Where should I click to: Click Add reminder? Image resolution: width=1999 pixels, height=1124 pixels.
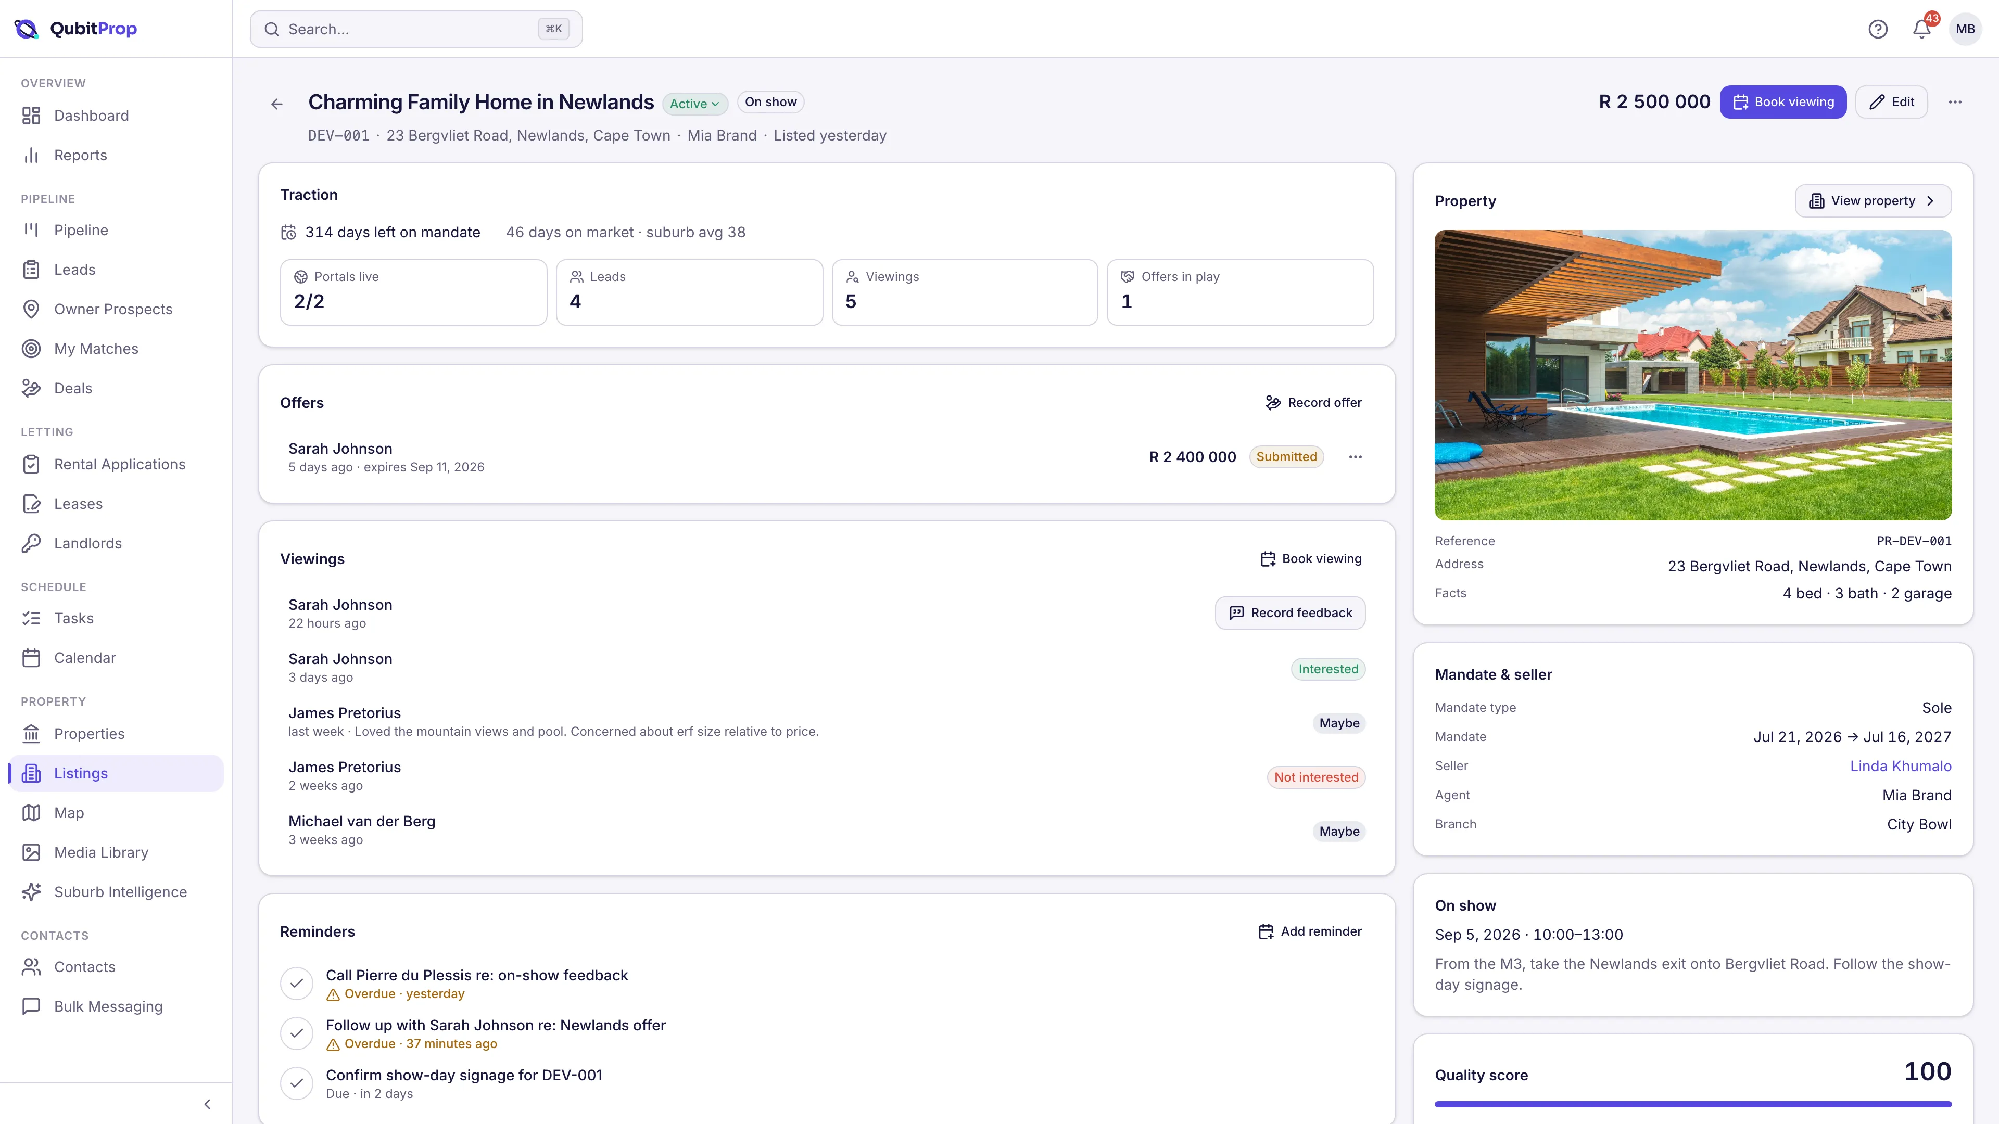(1310, 931)
